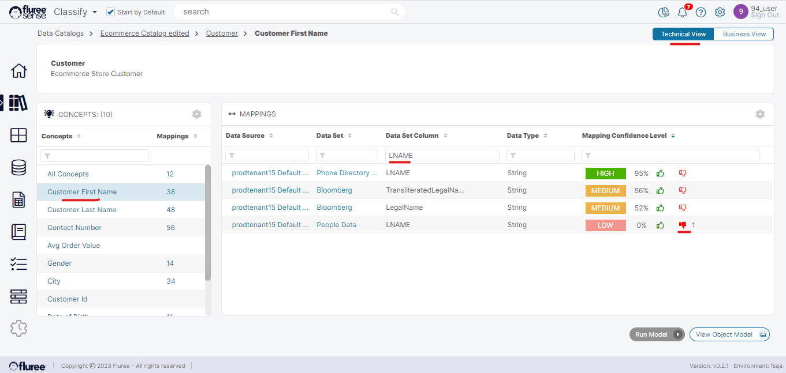
Task: Click thumbs down on People Data row
Action: coord(683,225)
